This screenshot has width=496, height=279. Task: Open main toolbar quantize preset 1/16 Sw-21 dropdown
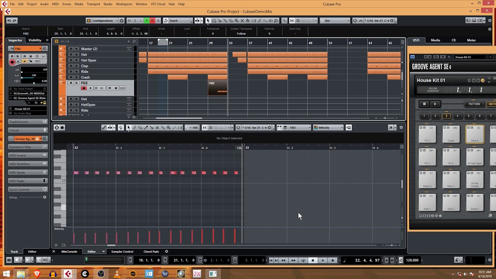coord(379,21)
